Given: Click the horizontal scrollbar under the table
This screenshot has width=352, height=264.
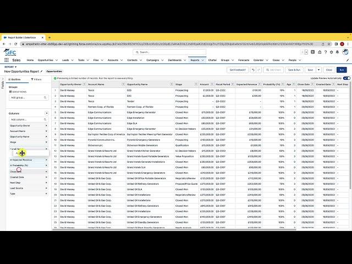Looking at the screenshot, I should click(x=174, y=229).
